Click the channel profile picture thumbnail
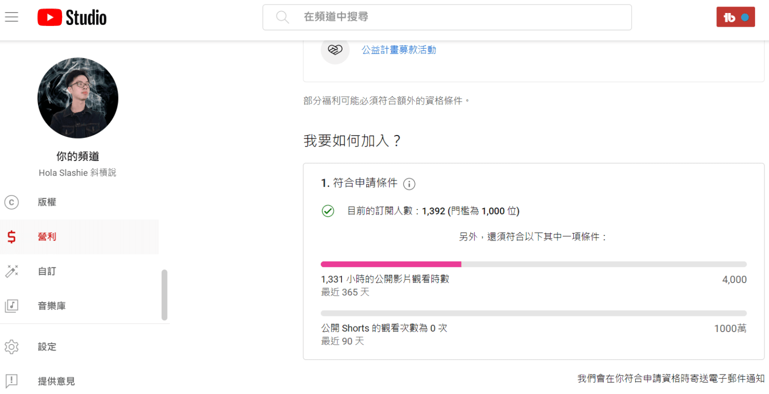Viewport: 769px width, 394px height. (x=78, y=98)
